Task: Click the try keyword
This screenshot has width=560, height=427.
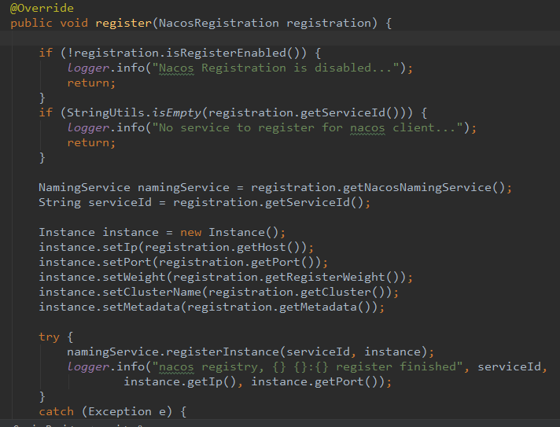Action: pos(49,337)
